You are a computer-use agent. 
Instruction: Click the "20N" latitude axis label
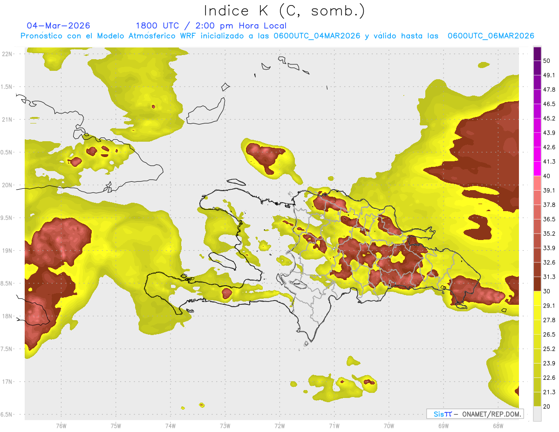[x=7, y=185]
